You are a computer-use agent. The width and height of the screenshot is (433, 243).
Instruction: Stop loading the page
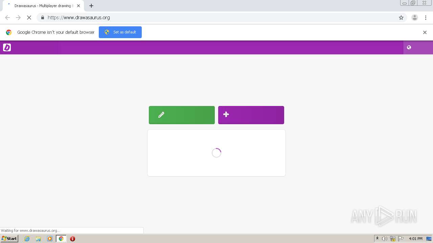click(x=29, y=18)
